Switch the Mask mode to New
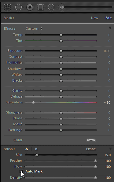The width and height of the screenshot is (114, 182). 94,18
